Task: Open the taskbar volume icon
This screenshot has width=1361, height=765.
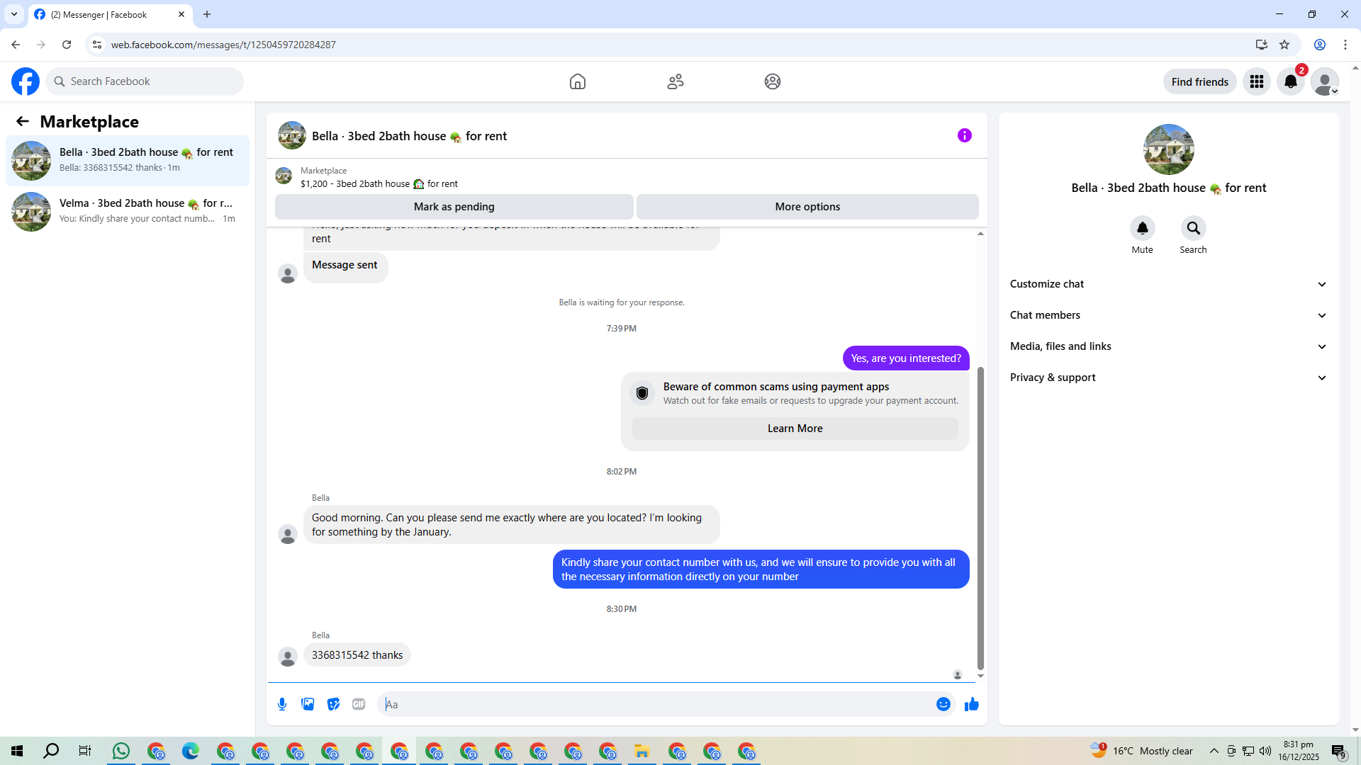Action: click(x=1265, y=751)
